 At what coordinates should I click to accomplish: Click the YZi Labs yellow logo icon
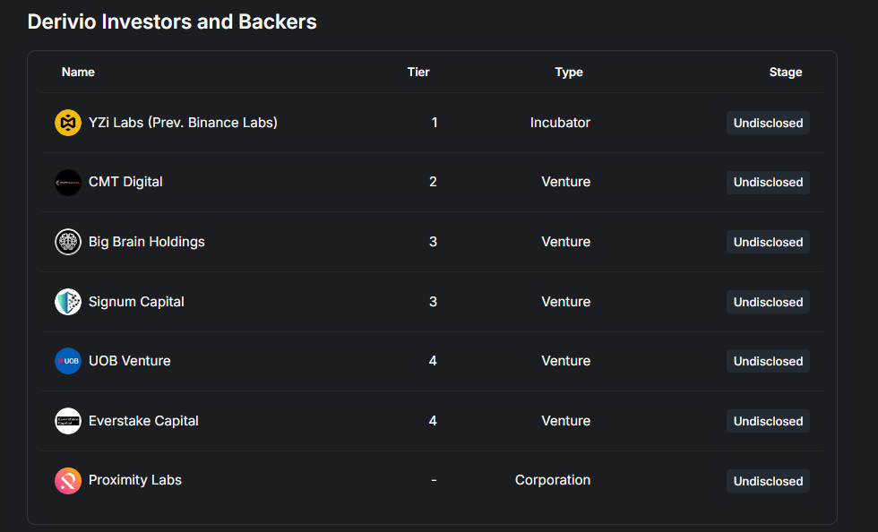click(x=68, y=123)
